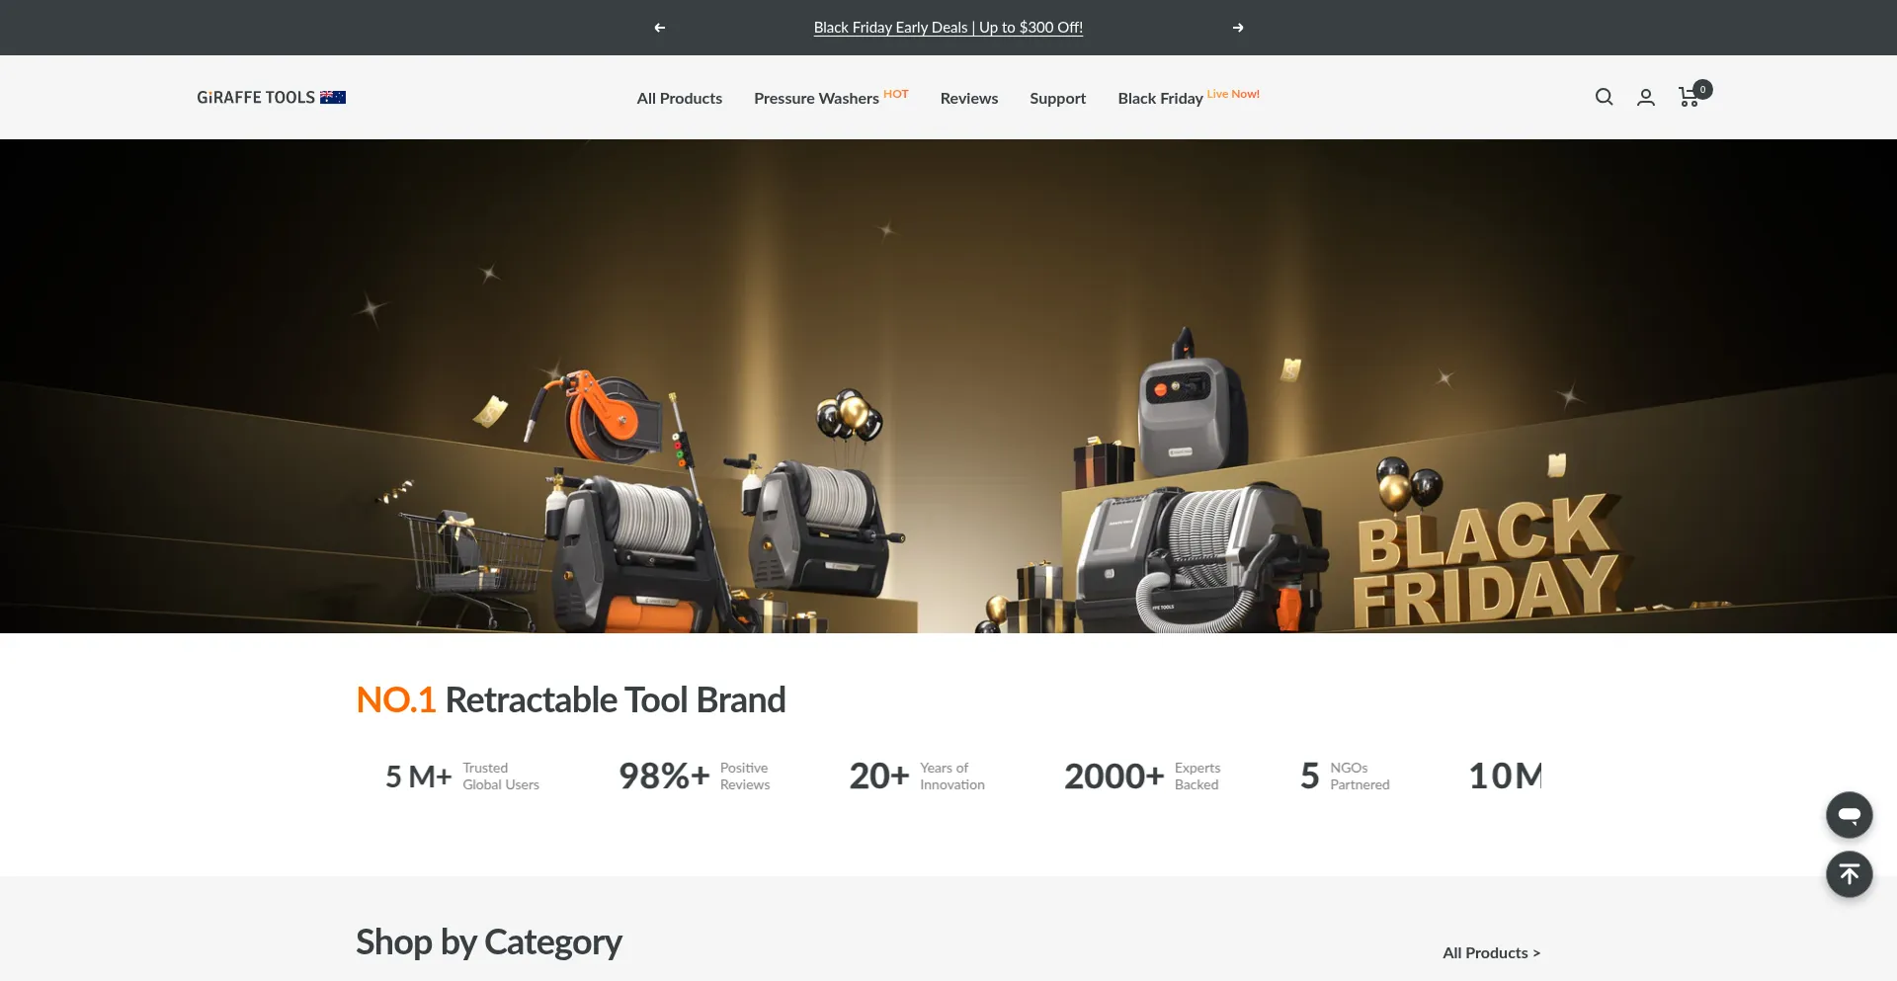Click the Australian flag icon
The image size is (1897, 981).
[x=333, y=97]
